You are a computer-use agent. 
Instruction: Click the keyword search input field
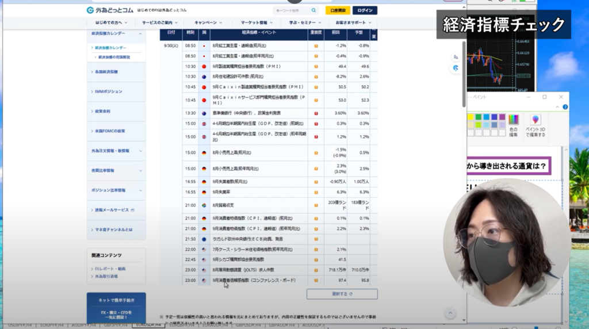[292, 10]
